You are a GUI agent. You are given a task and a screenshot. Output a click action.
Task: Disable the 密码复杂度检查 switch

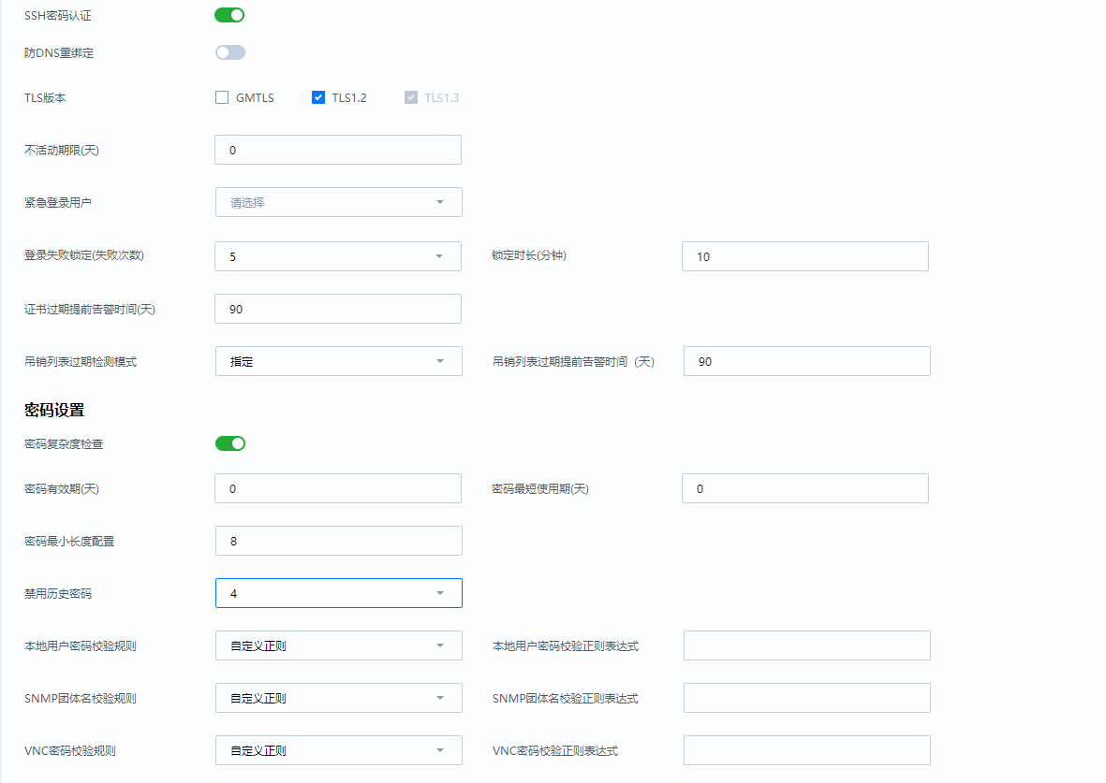229,443
